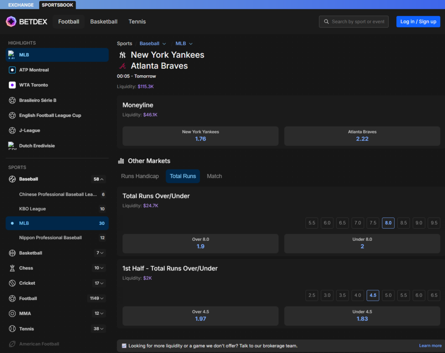
Task: Click the J-League soccer ball icon
Action: pos(12,130)
